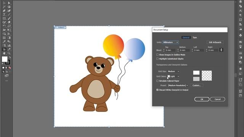Swap fill and stroke colors arrow
The image size is (244, 137).
coord(10,57)
